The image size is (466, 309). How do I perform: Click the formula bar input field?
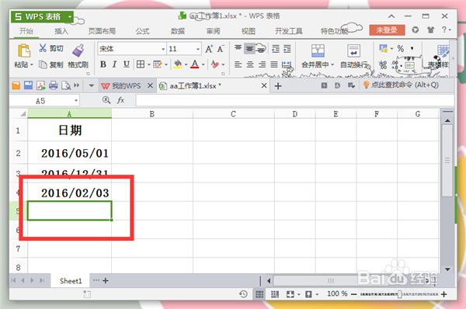(x=294, y=100)
